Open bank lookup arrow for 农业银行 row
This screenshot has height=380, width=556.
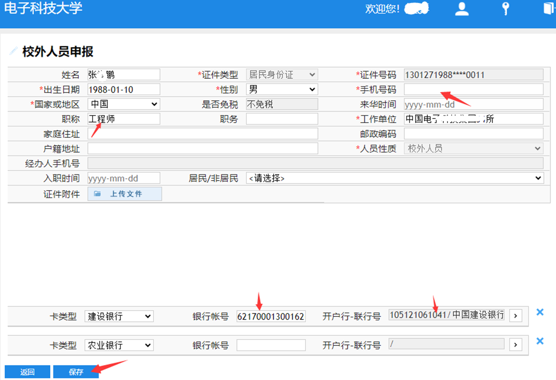516,345
